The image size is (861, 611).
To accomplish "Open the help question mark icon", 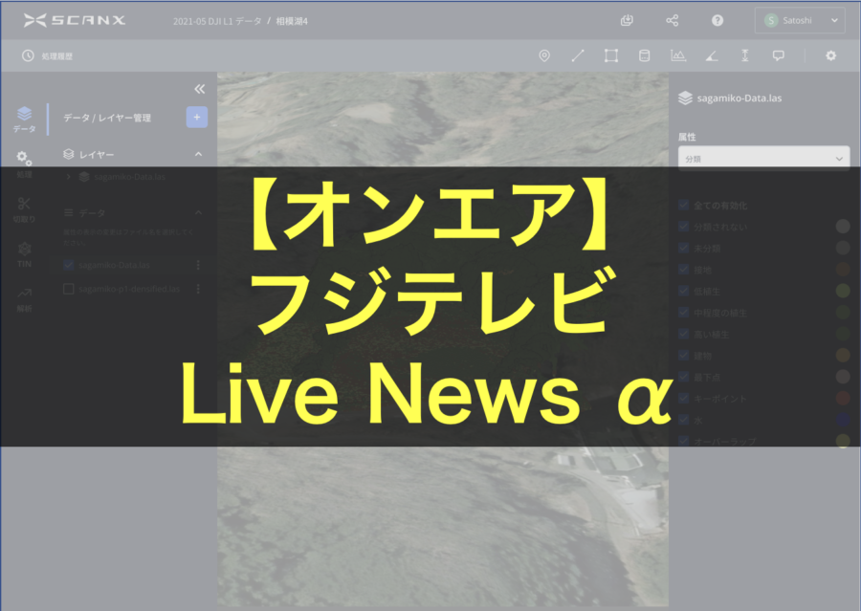I will point(717,20).
